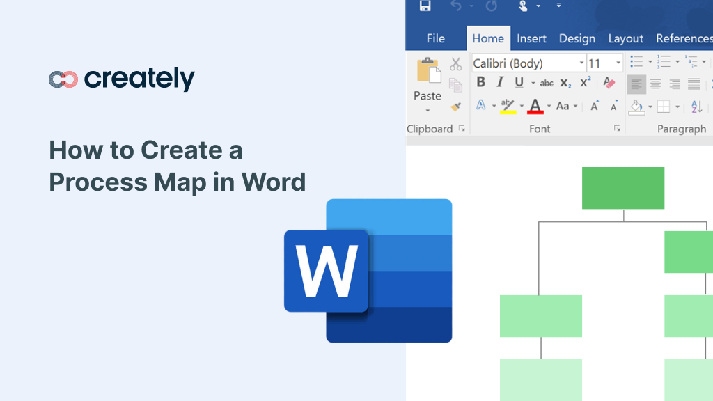Select the Subscript icon
The width and height of the screenshot is (713, 401).
click(565, 83)
